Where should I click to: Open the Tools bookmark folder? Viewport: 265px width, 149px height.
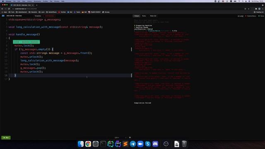12,12
